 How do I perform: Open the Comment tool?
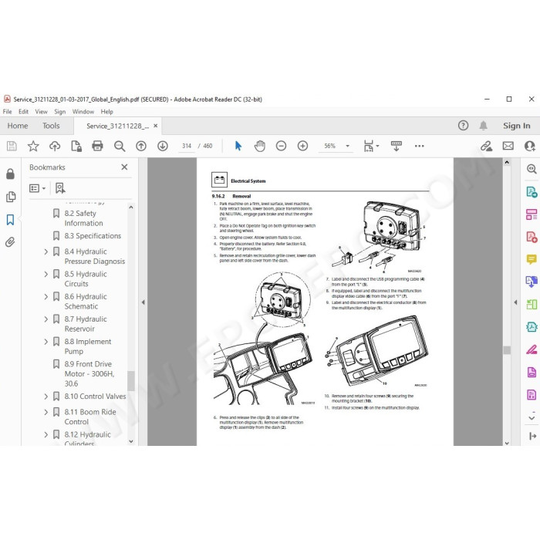point(532,259)
